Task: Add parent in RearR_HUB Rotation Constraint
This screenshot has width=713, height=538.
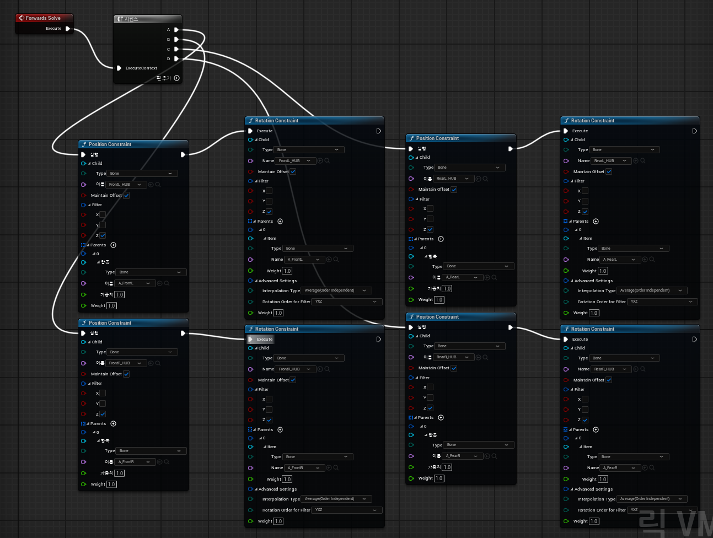Action: coord(596,430)
